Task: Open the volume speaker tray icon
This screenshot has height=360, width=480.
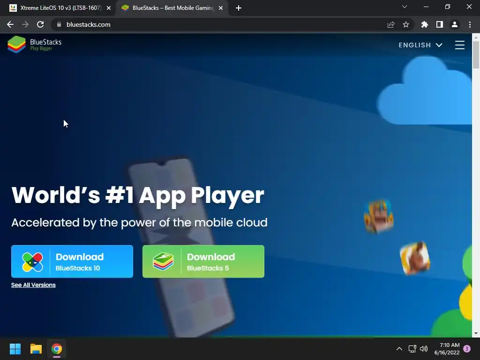Action: pyautogui.click(x=424, y=349)
